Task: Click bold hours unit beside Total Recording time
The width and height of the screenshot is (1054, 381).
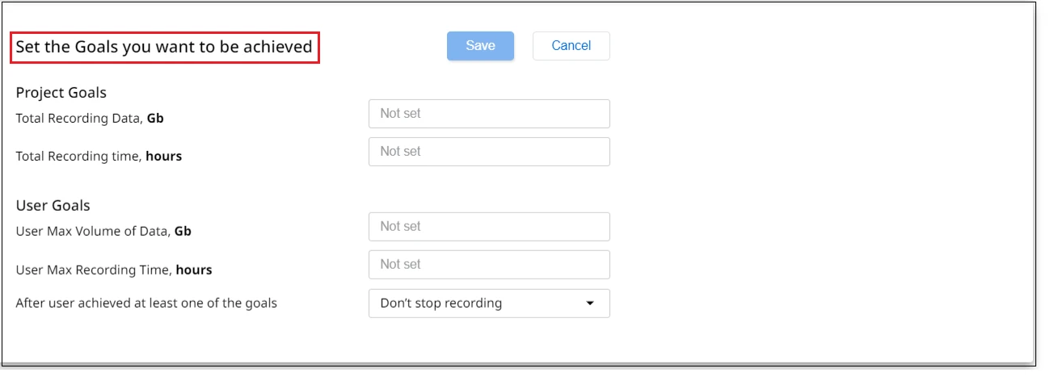Action: point(163,157)
